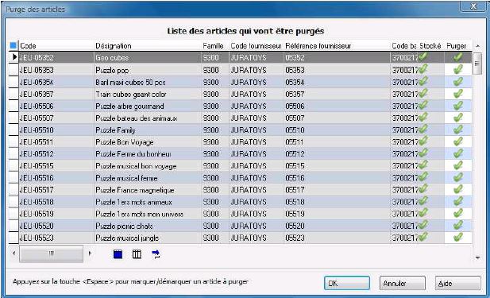Click the vertical scrollbar up arrow
Image resolution: width=490 pixels, height=298 pixels.
point(477,46)
